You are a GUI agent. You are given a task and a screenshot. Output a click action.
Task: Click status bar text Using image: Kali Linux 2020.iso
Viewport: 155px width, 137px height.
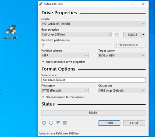[59, 133]
